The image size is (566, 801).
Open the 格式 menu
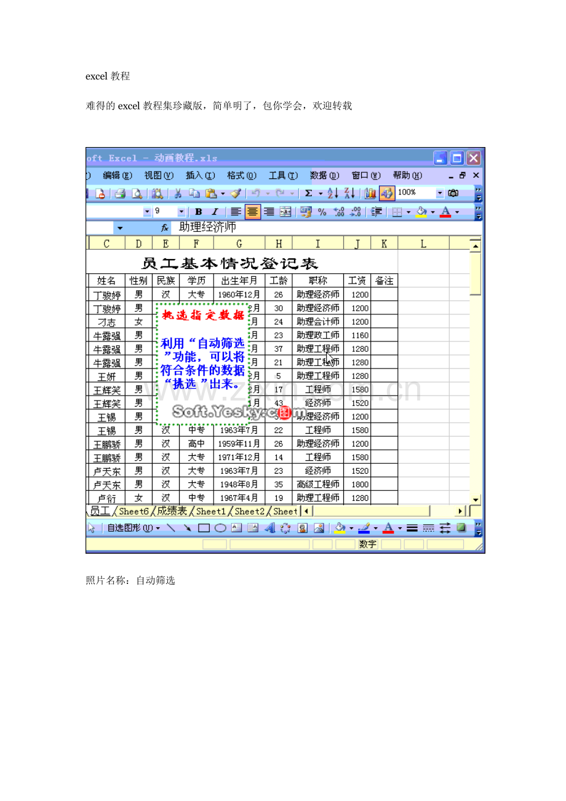click(242, 175)
